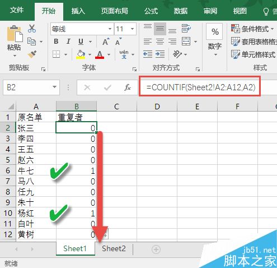Switch to the 审阅 Review tab
This screenshot has height=268, width=277.
pyautogui.click(x=210, y=11)
